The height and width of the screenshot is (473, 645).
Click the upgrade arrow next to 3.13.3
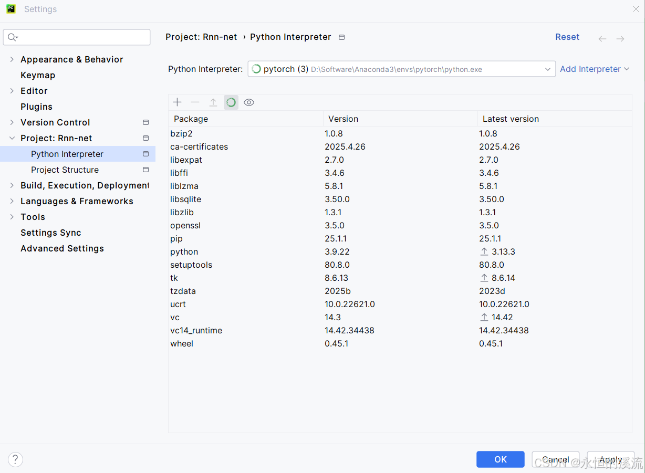coord(484,252)
